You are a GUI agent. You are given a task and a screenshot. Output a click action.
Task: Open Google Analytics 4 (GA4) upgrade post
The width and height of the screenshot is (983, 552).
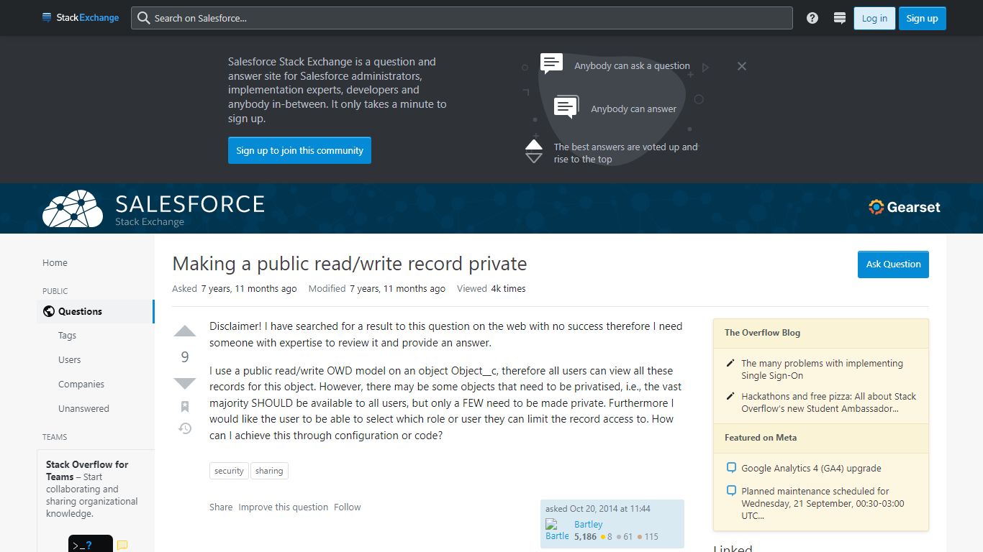(811, 468)
